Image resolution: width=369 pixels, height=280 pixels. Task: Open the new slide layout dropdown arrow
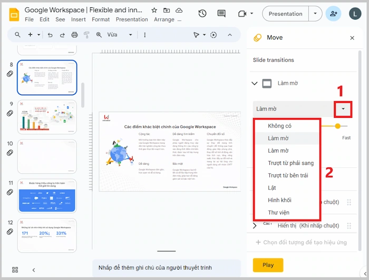[x=39, y=35]
